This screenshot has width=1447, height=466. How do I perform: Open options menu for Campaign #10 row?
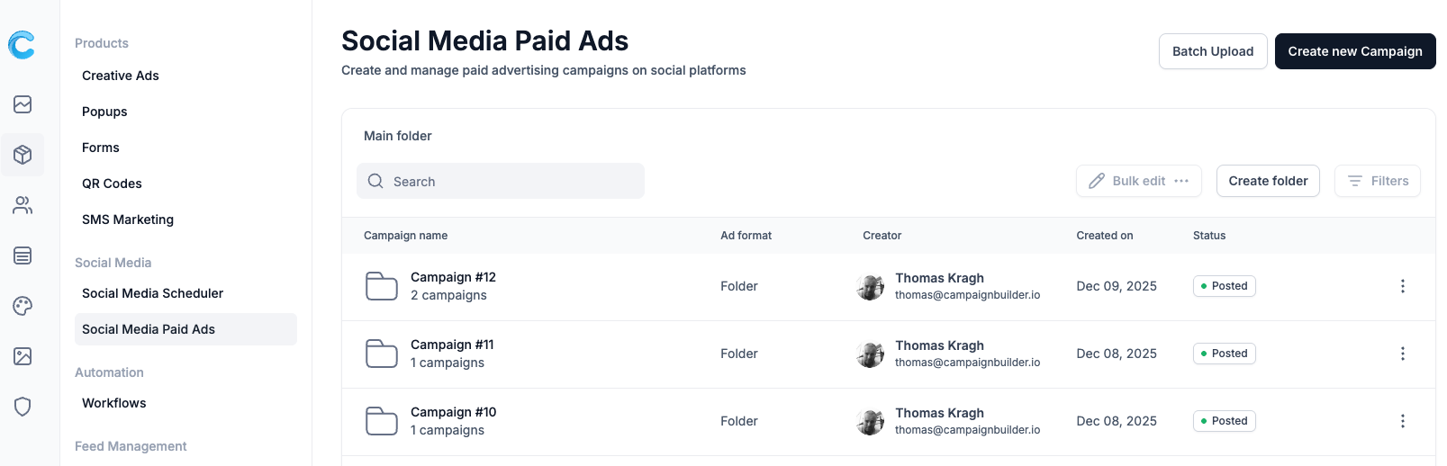(1402, 421)
